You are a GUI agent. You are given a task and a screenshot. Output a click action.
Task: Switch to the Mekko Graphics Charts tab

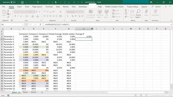[x=114, y=7]
